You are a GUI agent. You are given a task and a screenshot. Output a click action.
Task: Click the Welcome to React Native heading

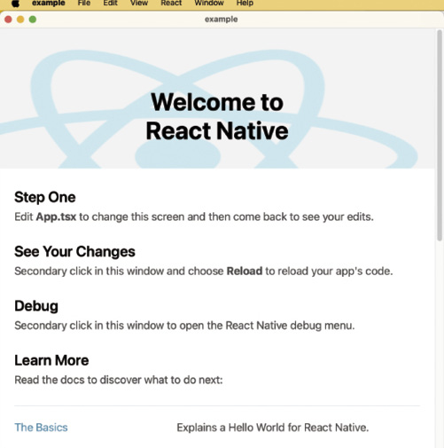pyautogui.click(x=217, y=116)
